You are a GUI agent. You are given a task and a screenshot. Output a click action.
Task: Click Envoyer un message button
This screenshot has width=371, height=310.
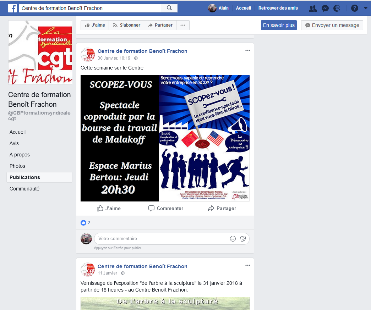pyautogui.click(x=332, y=25)
